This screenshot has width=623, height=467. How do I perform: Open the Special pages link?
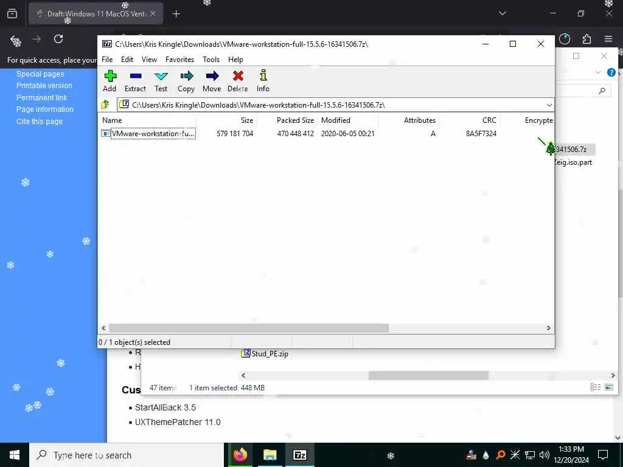tap(40, 74)
